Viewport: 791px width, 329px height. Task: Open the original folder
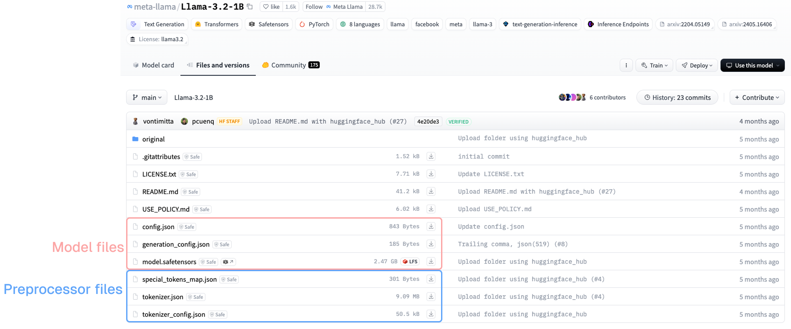[x=153, y=139]
